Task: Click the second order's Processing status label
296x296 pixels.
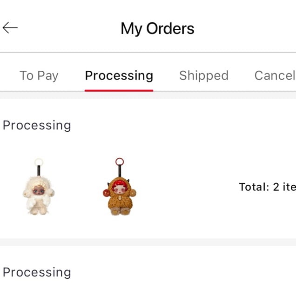Action: pyautogui.click(x=37, y=272)
